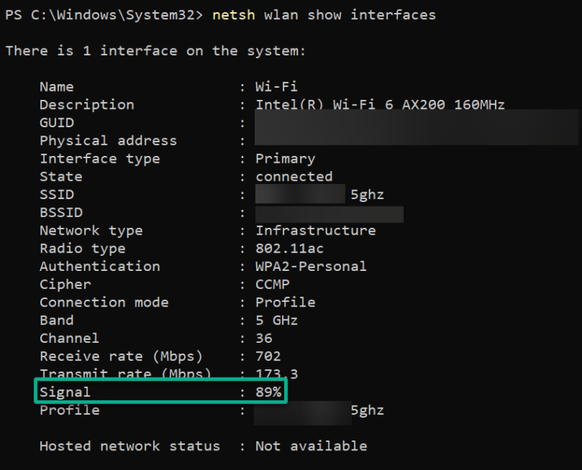The width and height of the screenshot is (582, 470).
Task: Click the Infrastructure network type value
Action: (315, 231)
